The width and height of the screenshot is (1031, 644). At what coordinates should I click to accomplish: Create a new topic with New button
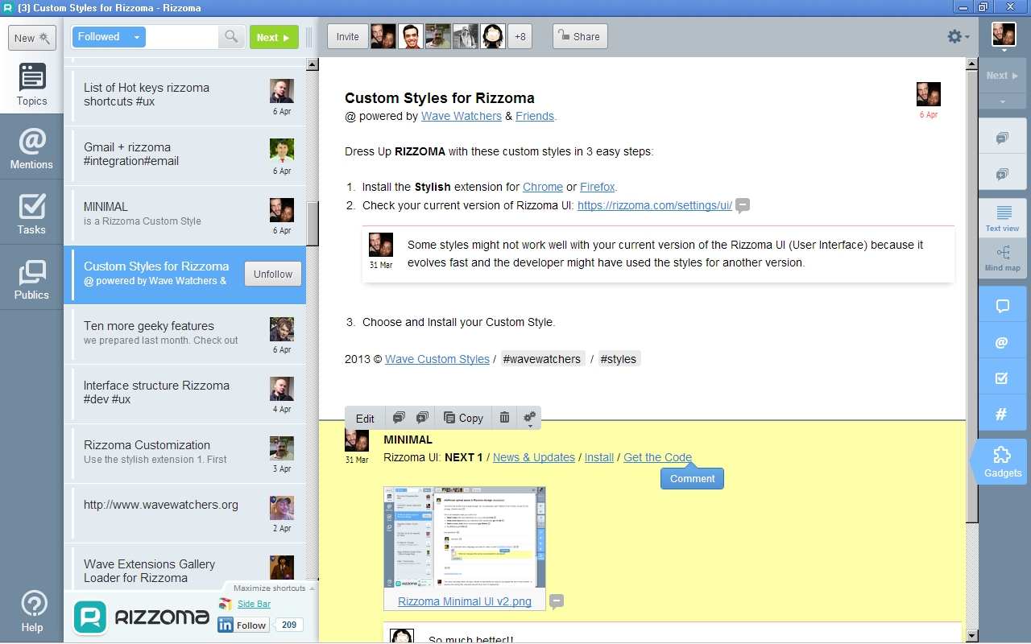32,38
